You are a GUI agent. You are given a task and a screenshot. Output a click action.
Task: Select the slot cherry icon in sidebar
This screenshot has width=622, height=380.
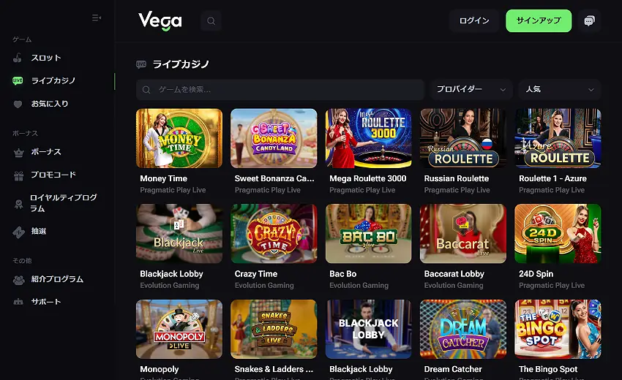click(x=18, y=58)
